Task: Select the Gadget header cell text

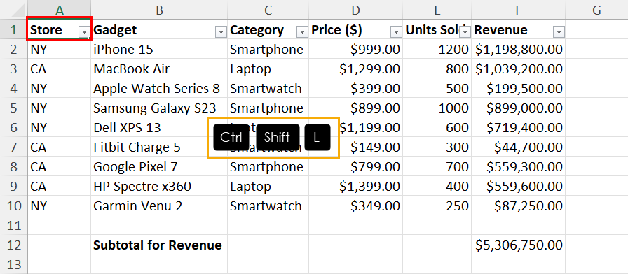Action: pos(115,29)
